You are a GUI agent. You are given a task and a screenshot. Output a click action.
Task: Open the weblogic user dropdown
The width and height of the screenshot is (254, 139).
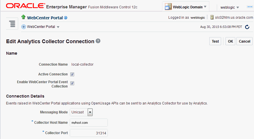(229, 7)
